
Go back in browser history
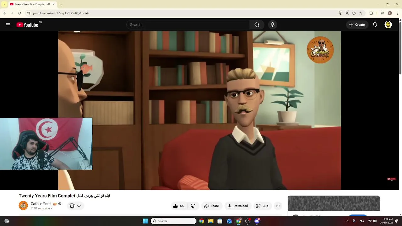pyautogui.click(x=4, y=13)
